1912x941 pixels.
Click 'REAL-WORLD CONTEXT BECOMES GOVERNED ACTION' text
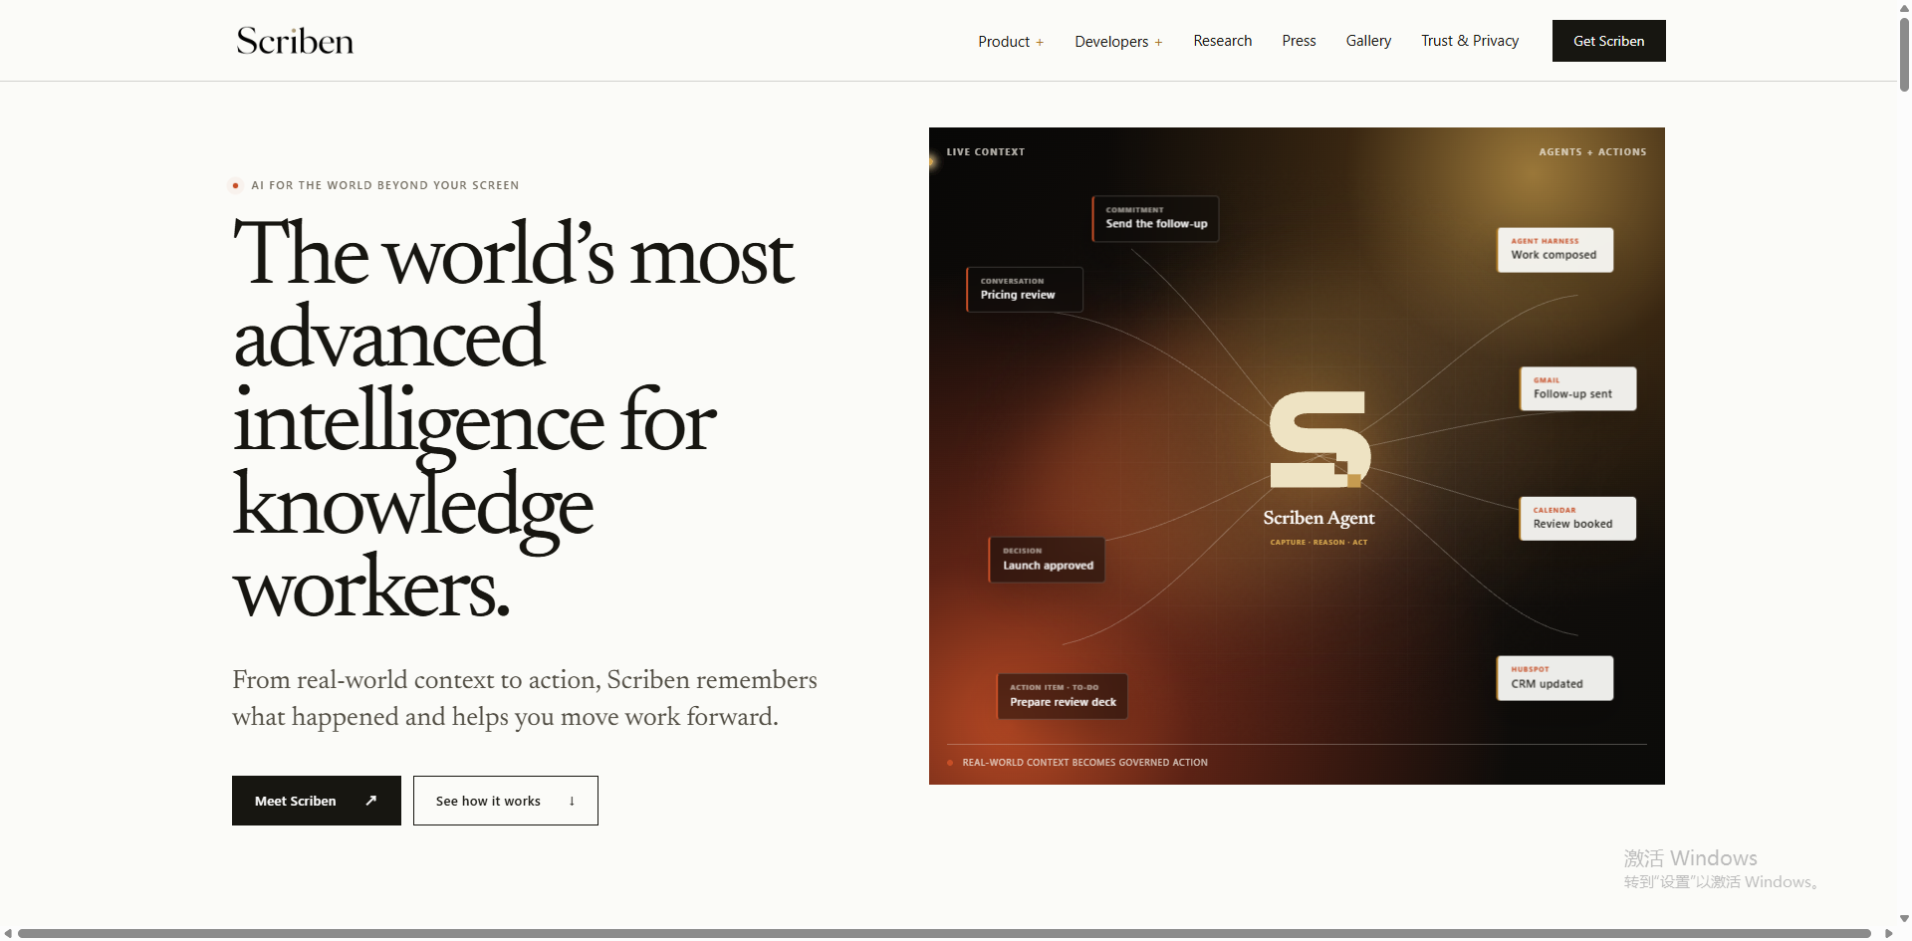(x=1084, y=763)
